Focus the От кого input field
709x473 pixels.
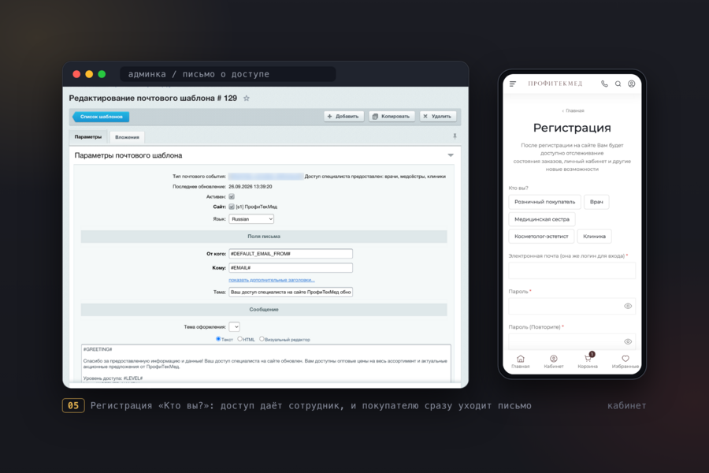290,254
